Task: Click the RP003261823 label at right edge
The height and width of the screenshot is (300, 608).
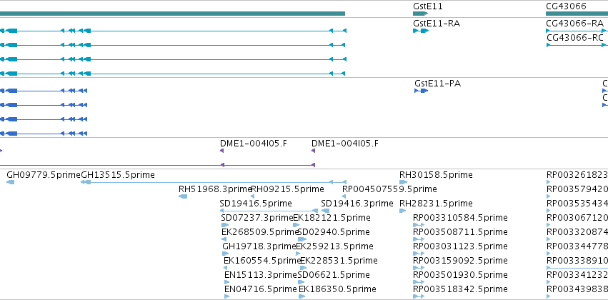Action: tap(577, 175)
